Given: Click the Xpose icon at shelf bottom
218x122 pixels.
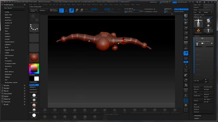Looking at the screenshot, I should pyautogui.click(x=186, y=110).
